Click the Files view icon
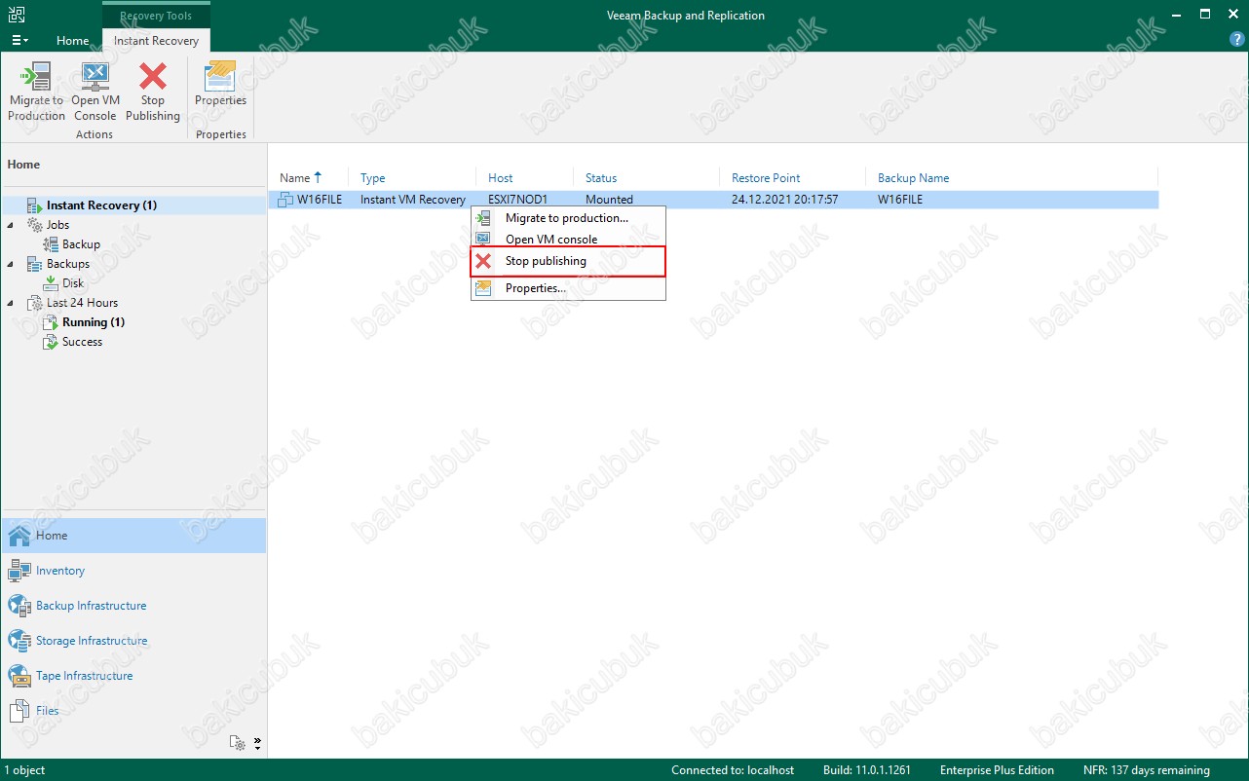Viewport: 1249px width, 781px height. coord(19,711)
